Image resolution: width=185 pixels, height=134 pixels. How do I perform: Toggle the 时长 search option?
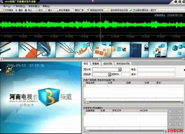[x=113, y=75]
